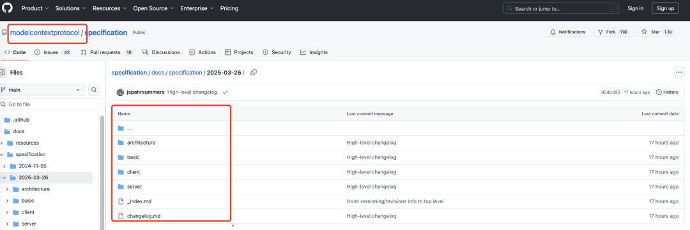
Task: Click the sidebar file tree scrollbar
Action: (x=102, y=173)
